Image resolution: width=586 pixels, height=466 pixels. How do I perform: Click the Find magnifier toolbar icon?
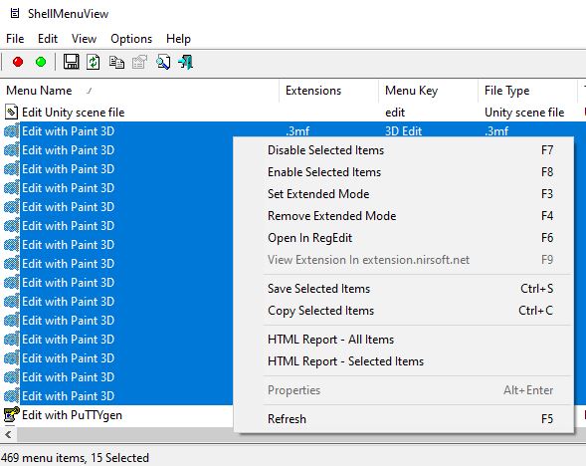click(x=163, y=62)
